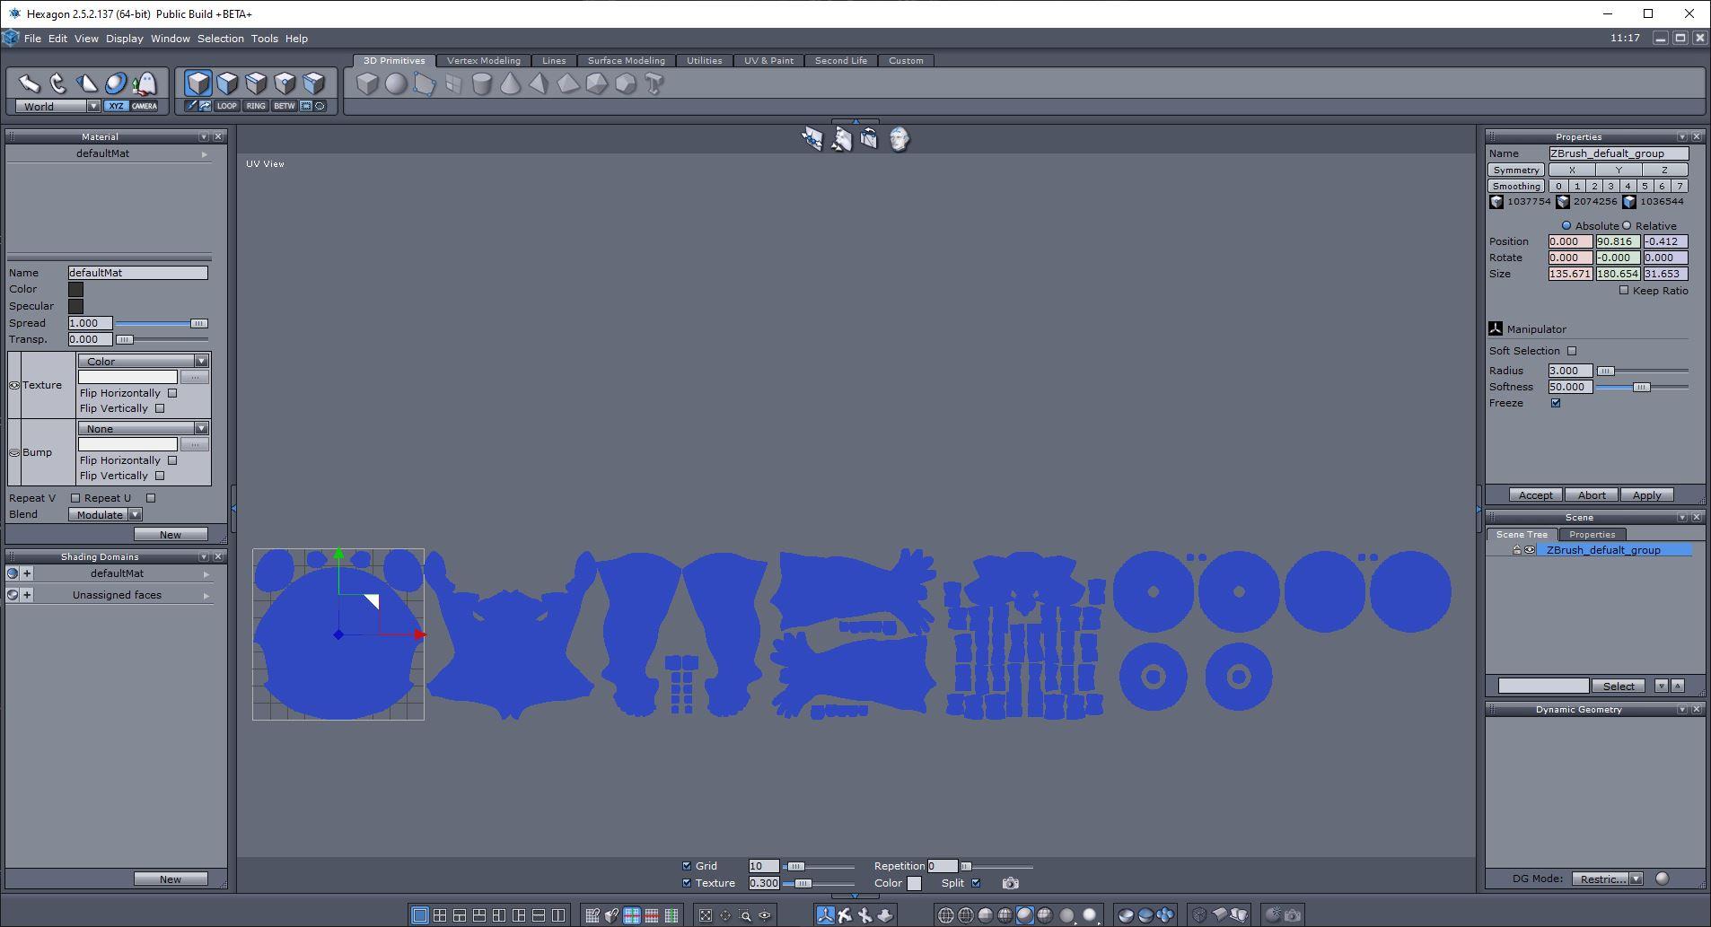
Task: Select the Relative radio button
Action: tap(1627, 225)
